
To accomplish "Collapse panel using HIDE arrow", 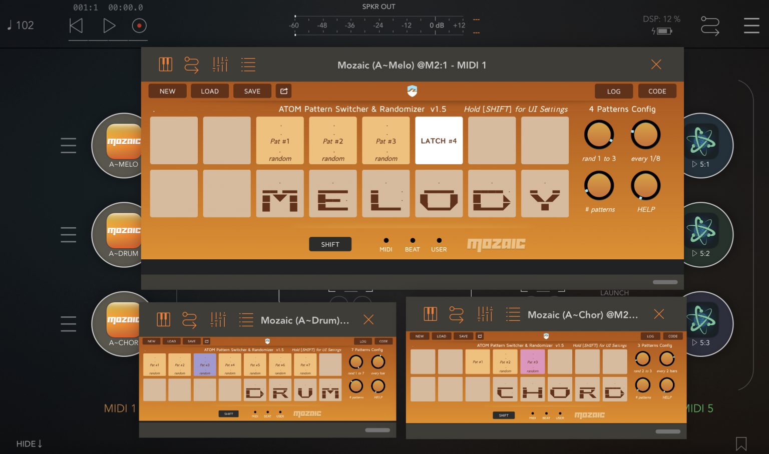I will click(29, 443).
